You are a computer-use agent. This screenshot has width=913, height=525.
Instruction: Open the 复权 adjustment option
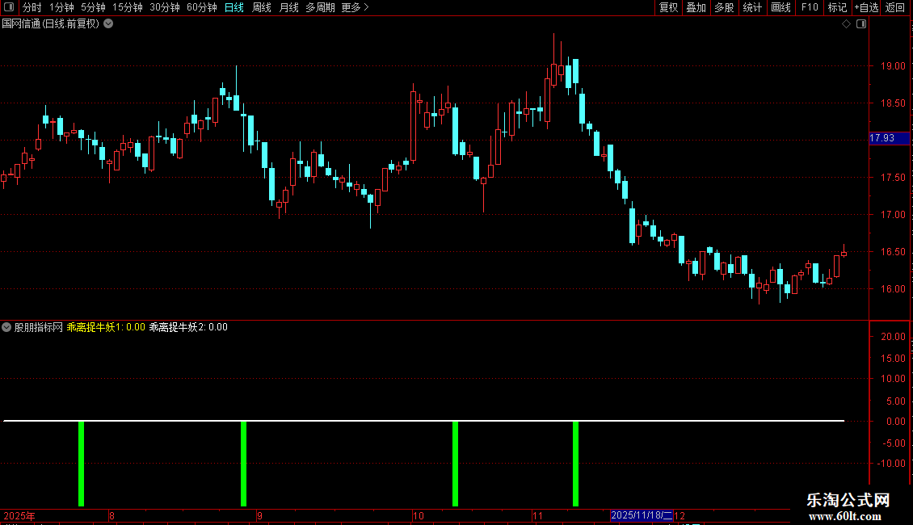click(668, 7)
